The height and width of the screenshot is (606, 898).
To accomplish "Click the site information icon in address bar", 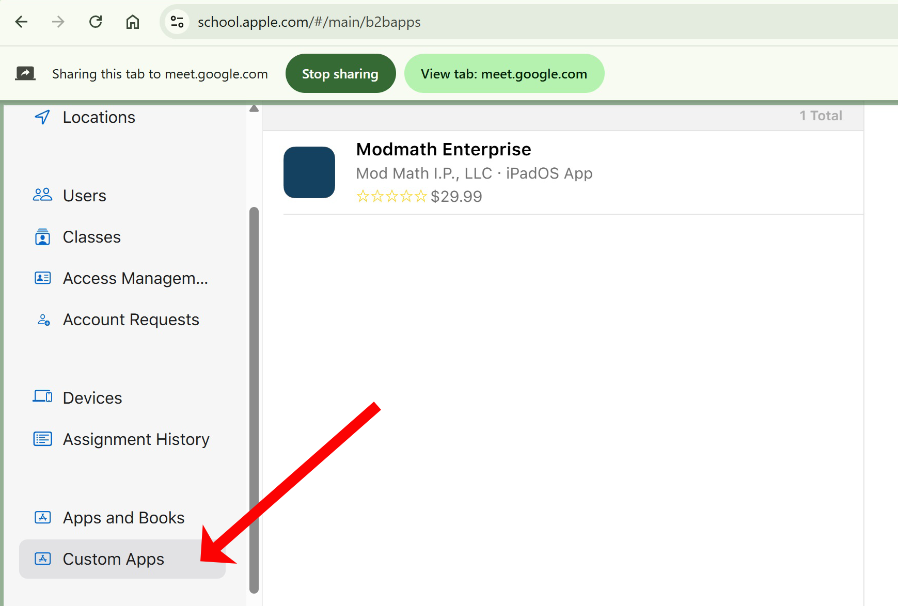I will click(177, 22).
